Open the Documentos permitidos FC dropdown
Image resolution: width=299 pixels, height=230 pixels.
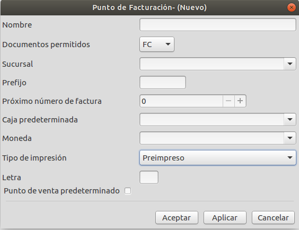[157, 45]
